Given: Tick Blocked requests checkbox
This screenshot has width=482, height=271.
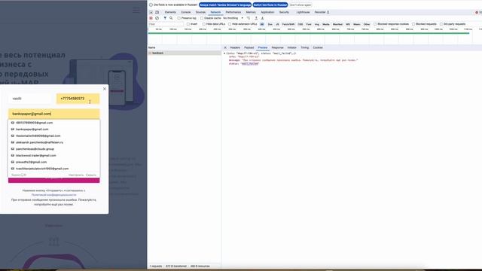Looking at the screenshot, I should [413, 24].
